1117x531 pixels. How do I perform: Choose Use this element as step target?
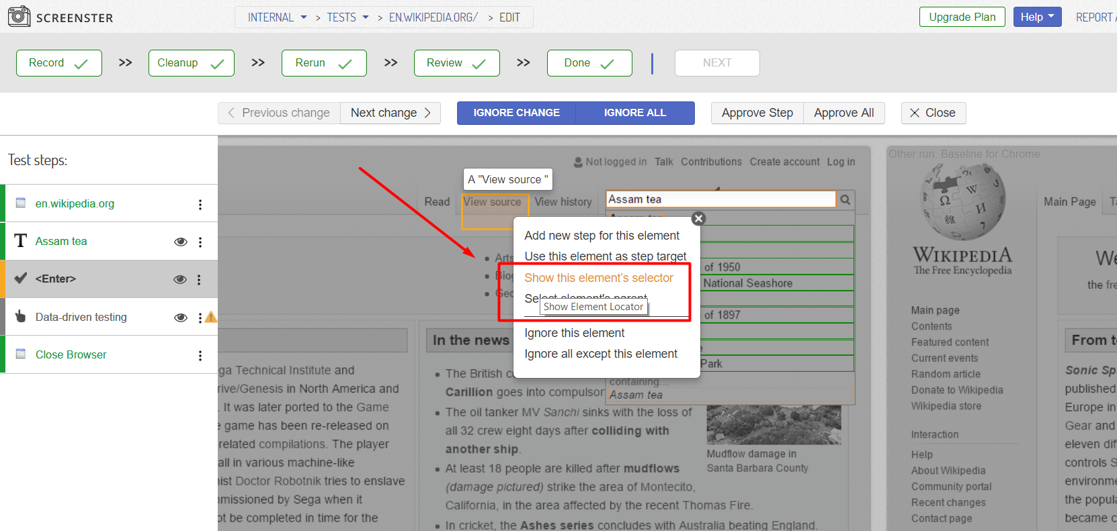pyautogui.click(x=606, y=256)
